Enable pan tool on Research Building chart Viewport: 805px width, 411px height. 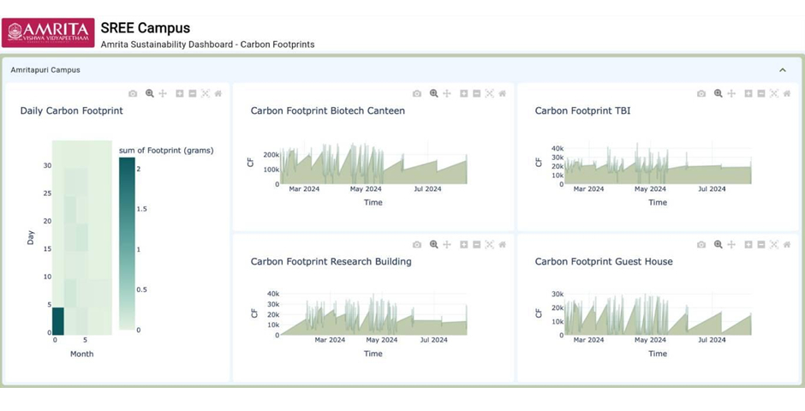tap(447, 245)
